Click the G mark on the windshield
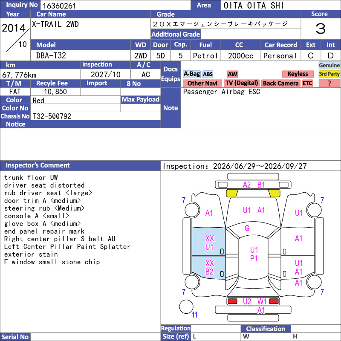 247,228
